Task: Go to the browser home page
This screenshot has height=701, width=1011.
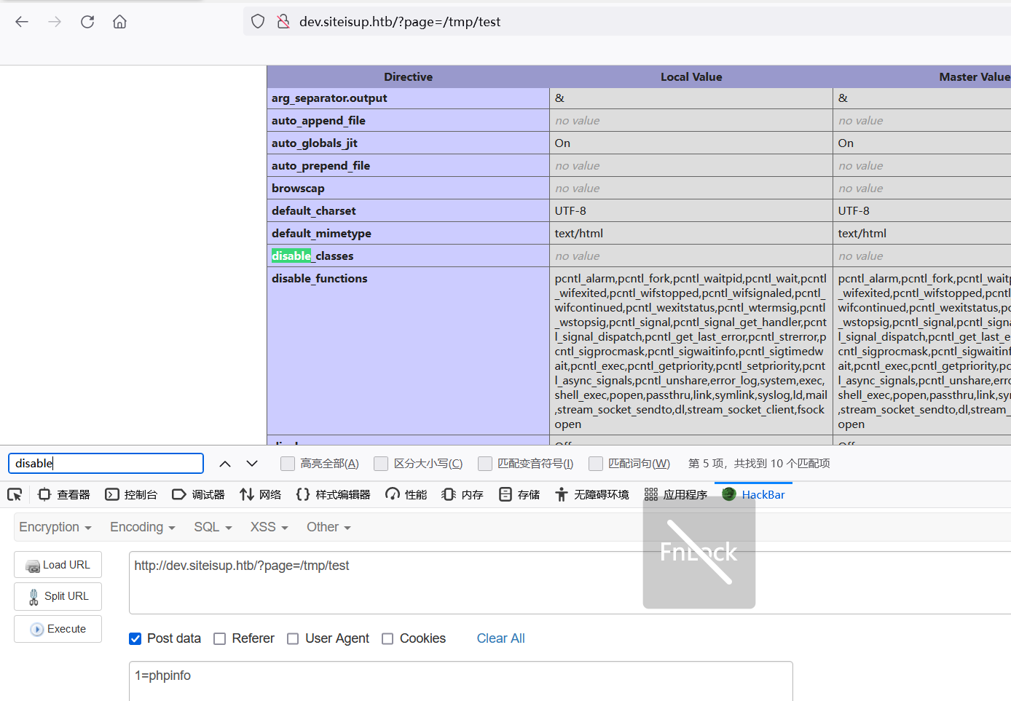Action: pos(119,22)
